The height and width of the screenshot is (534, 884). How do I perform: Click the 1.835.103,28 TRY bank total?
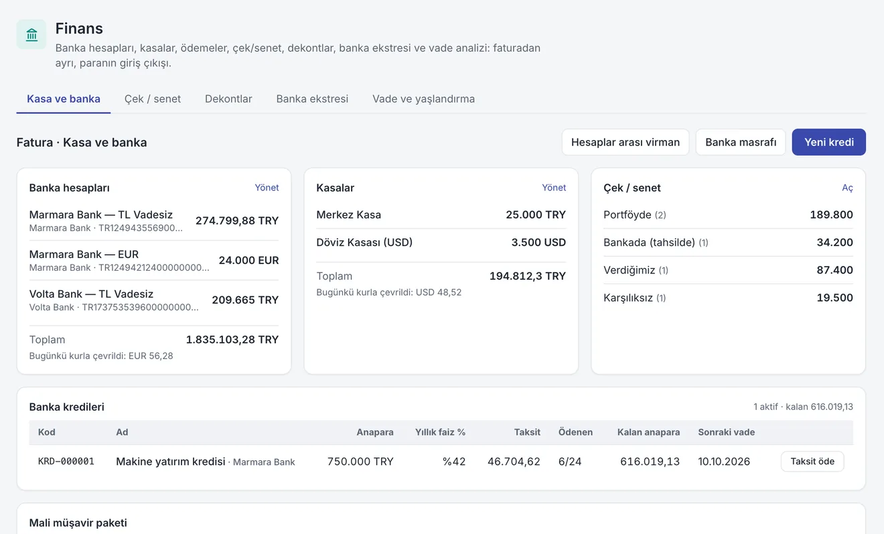pyautogui.click(x=232, y=340)
